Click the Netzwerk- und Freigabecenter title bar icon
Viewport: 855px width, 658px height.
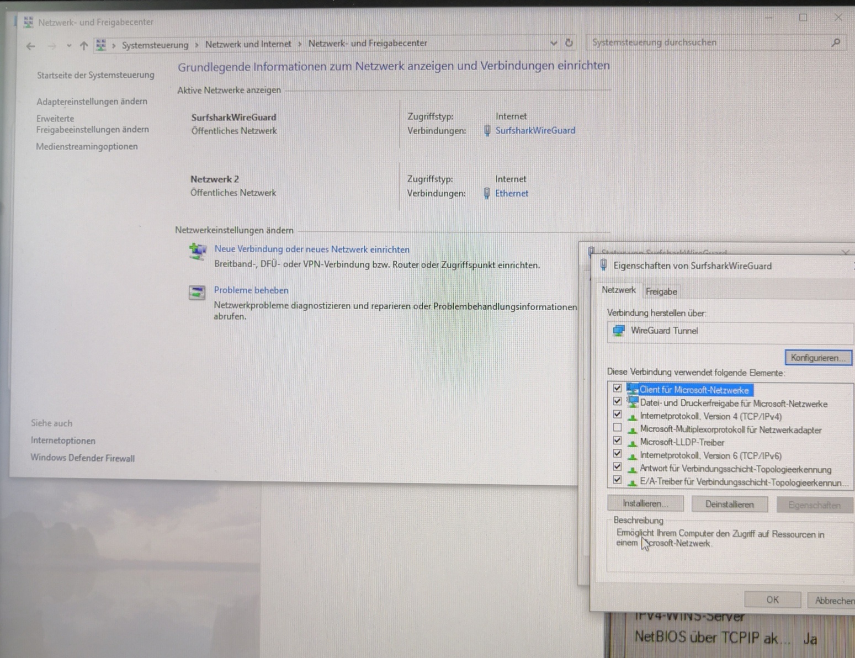point(28,23)
